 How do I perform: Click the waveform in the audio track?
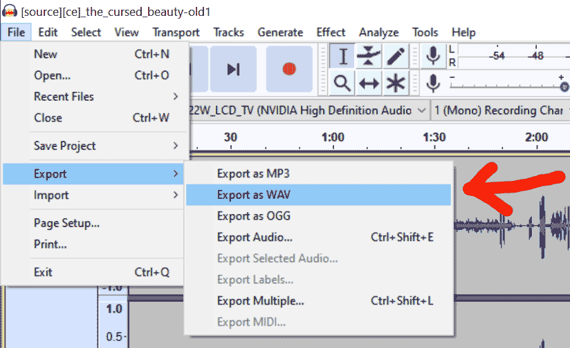point(513,225)
